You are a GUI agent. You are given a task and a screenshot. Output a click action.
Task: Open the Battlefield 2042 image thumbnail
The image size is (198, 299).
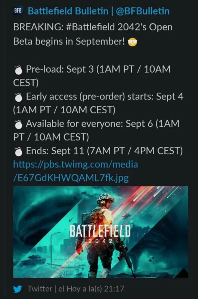click(100, 232)
